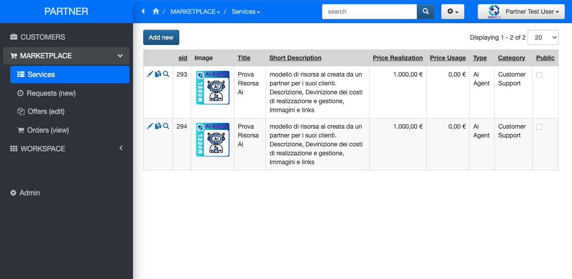
Task: Expand the WORKSPACE sidebar section chevron
Action: [x=121, y=148]
